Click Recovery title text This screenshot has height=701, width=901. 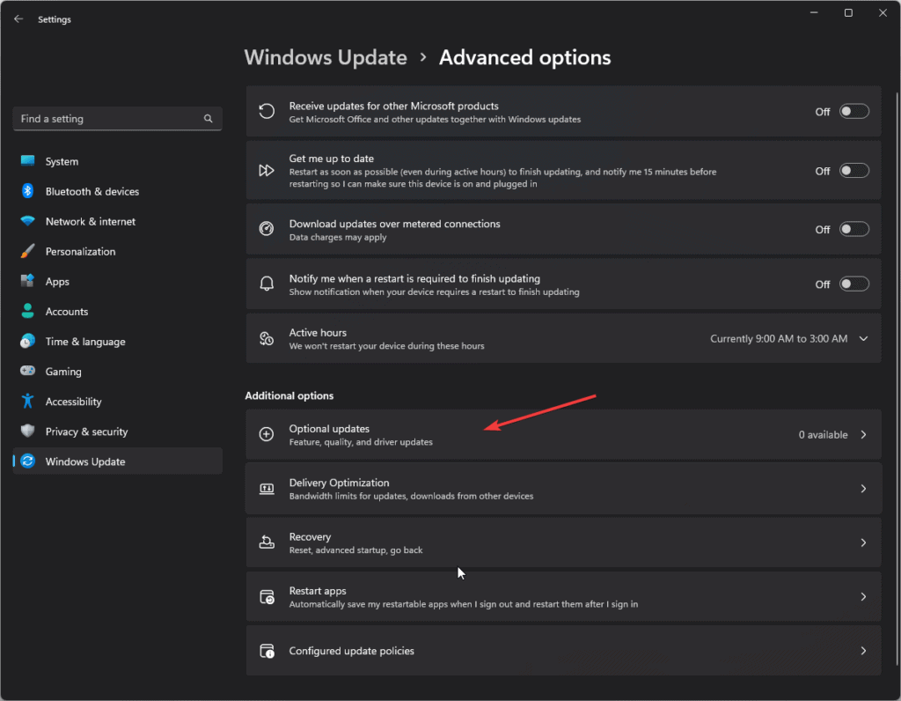pyautogui.click(x=310, y=536)
